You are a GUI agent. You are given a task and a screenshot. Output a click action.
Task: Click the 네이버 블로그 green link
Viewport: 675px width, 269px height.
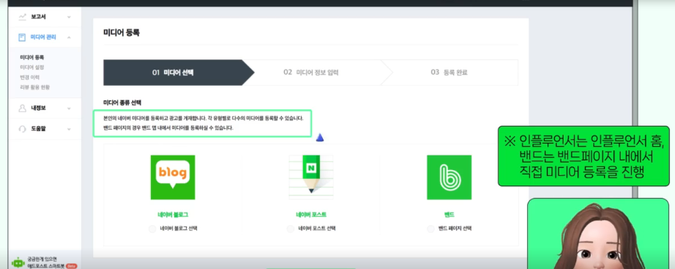point(173,215)
